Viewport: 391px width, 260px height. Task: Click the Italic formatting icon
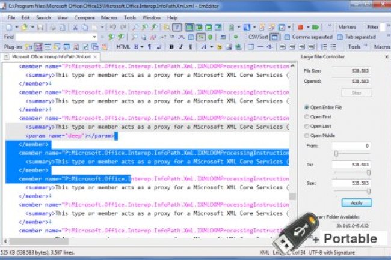(x=180, y=46)
